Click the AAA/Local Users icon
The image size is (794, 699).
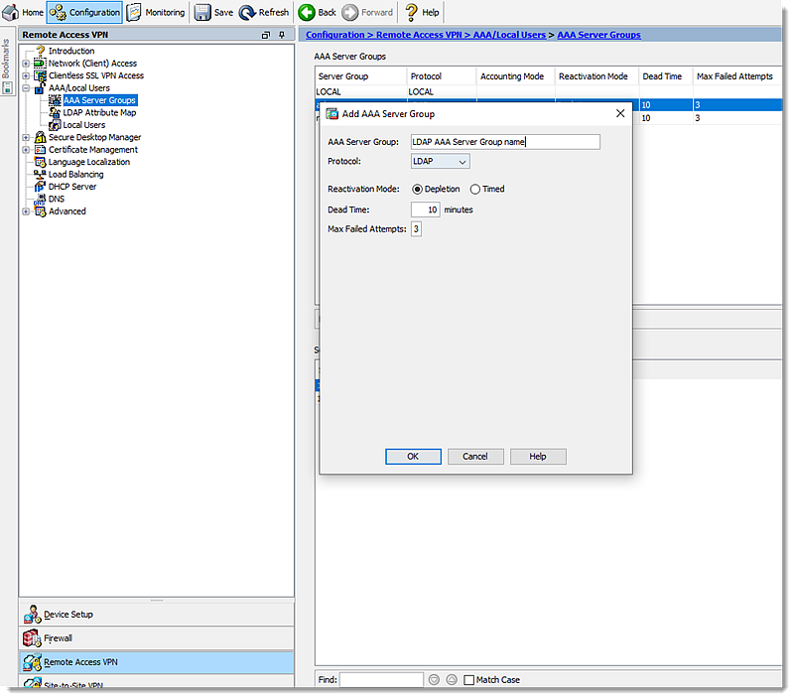pyautogui.click(x=40, y=88)
